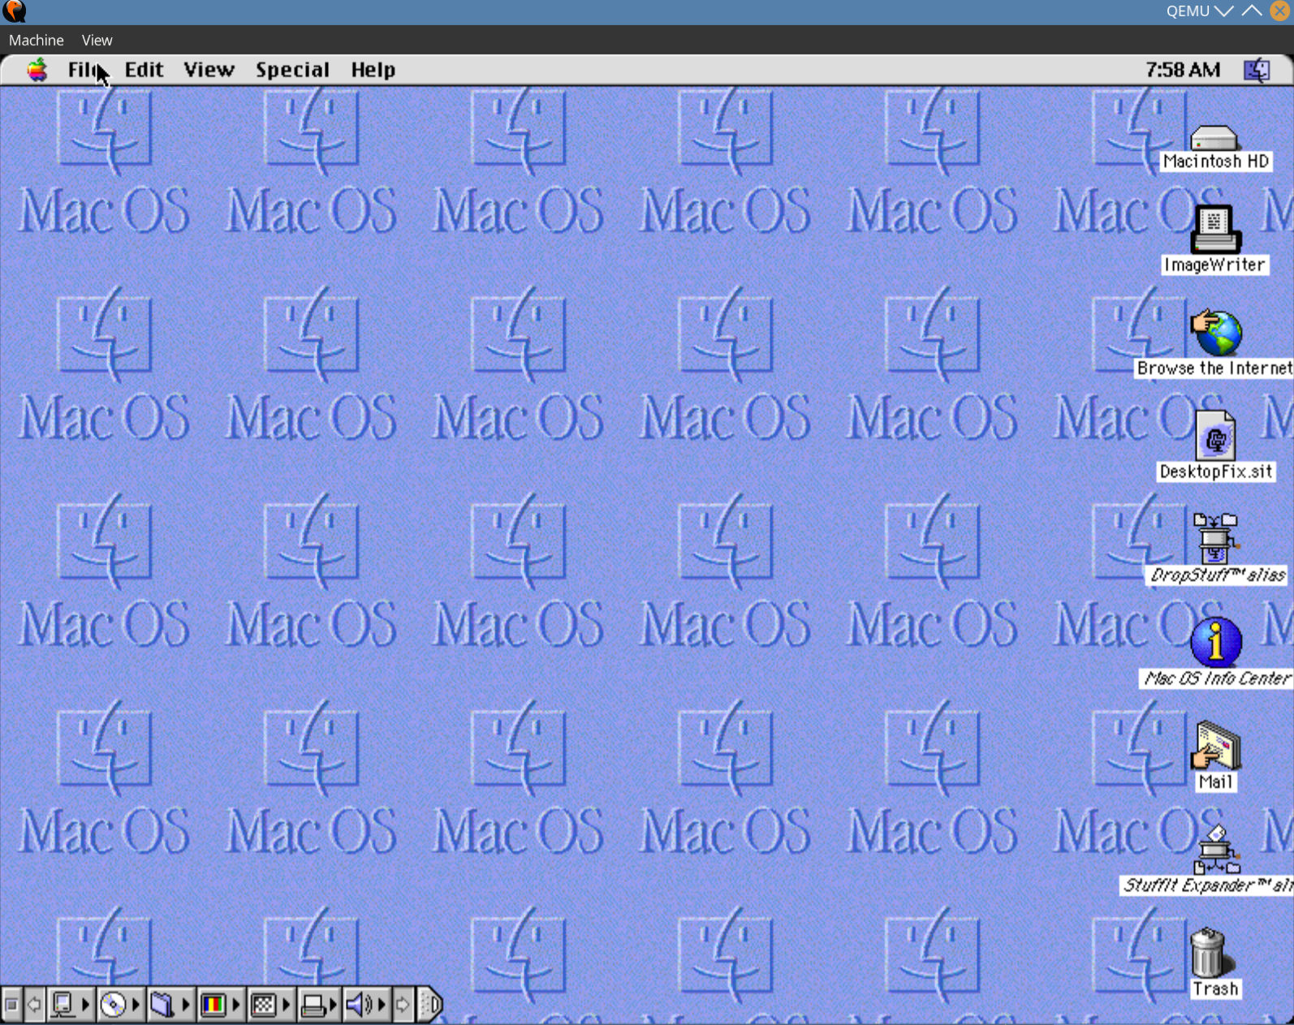Click the control strip right scroll arrow

(403, 1005)
